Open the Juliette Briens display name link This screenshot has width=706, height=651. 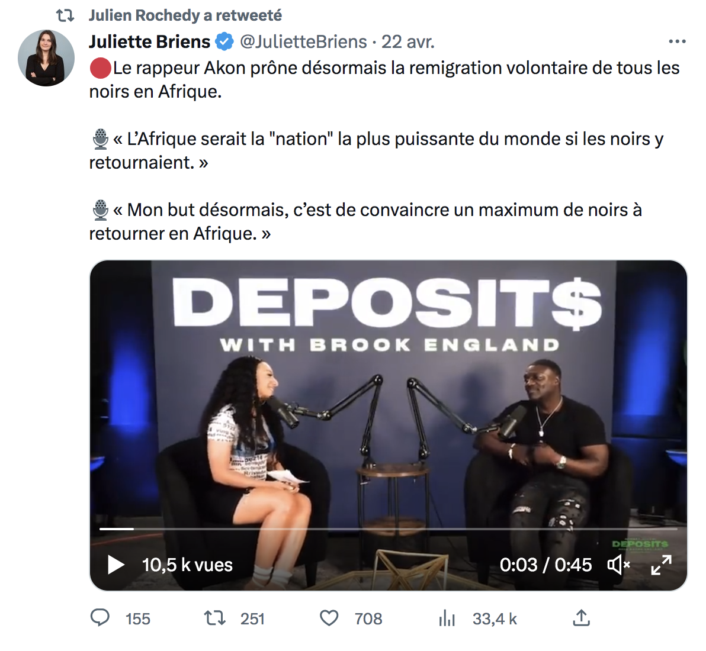pos(149,42)
